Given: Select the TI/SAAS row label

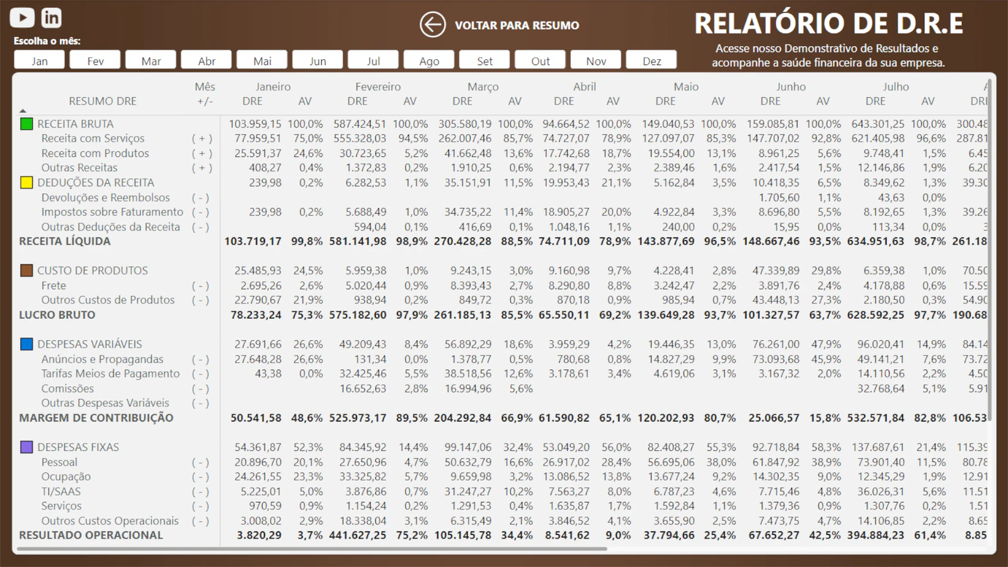Looking at the screenshot, I should click(61, 491).
